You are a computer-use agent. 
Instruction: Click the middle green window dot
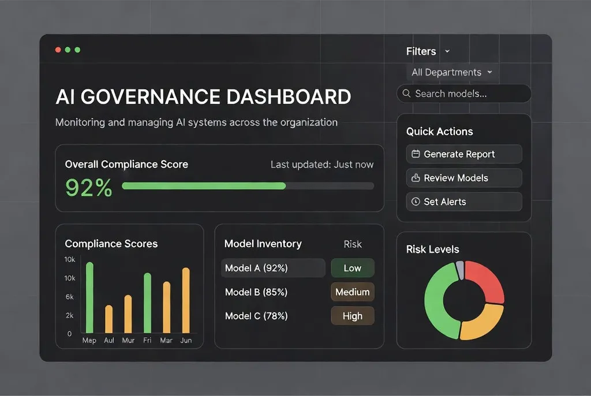(68, 50)
